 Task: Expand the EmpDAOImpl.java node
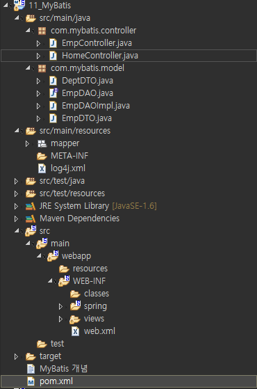tap(38, 106)
